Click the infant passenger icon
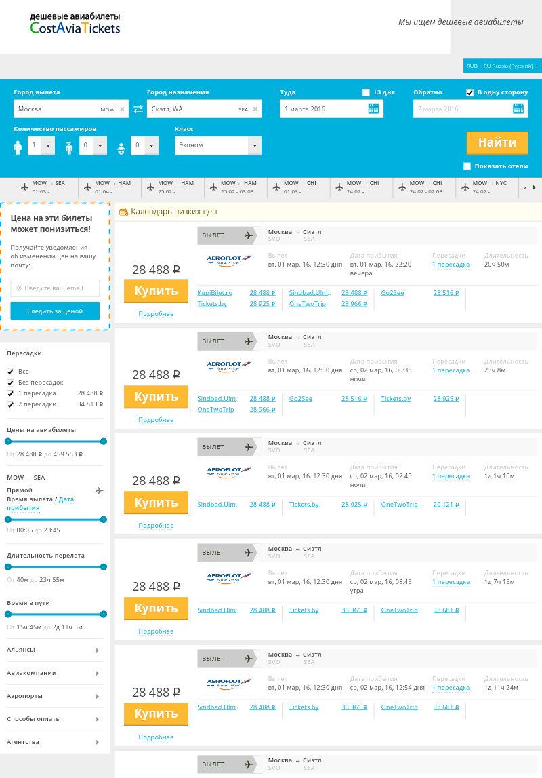 (121, 149)
